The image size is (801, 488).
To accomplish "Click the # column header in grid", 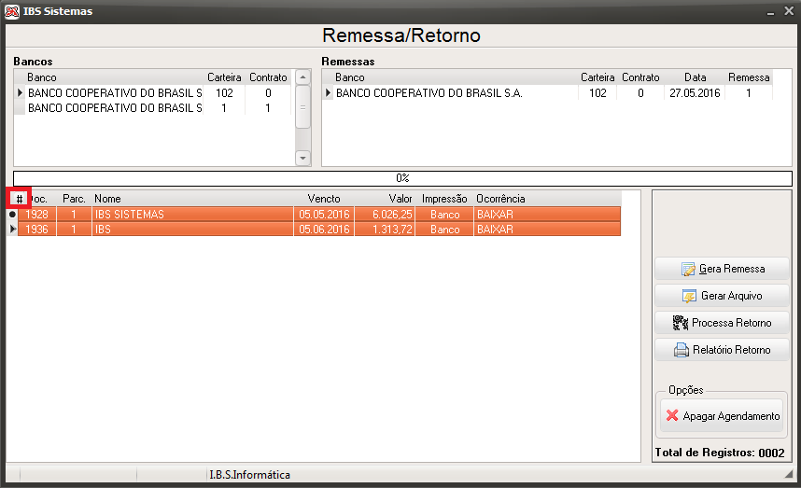I will coord(20,199).
